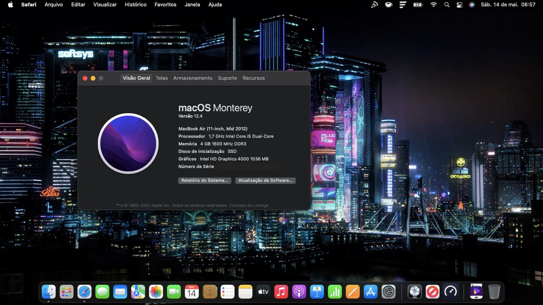Open the Apple menu

point(11,5)
